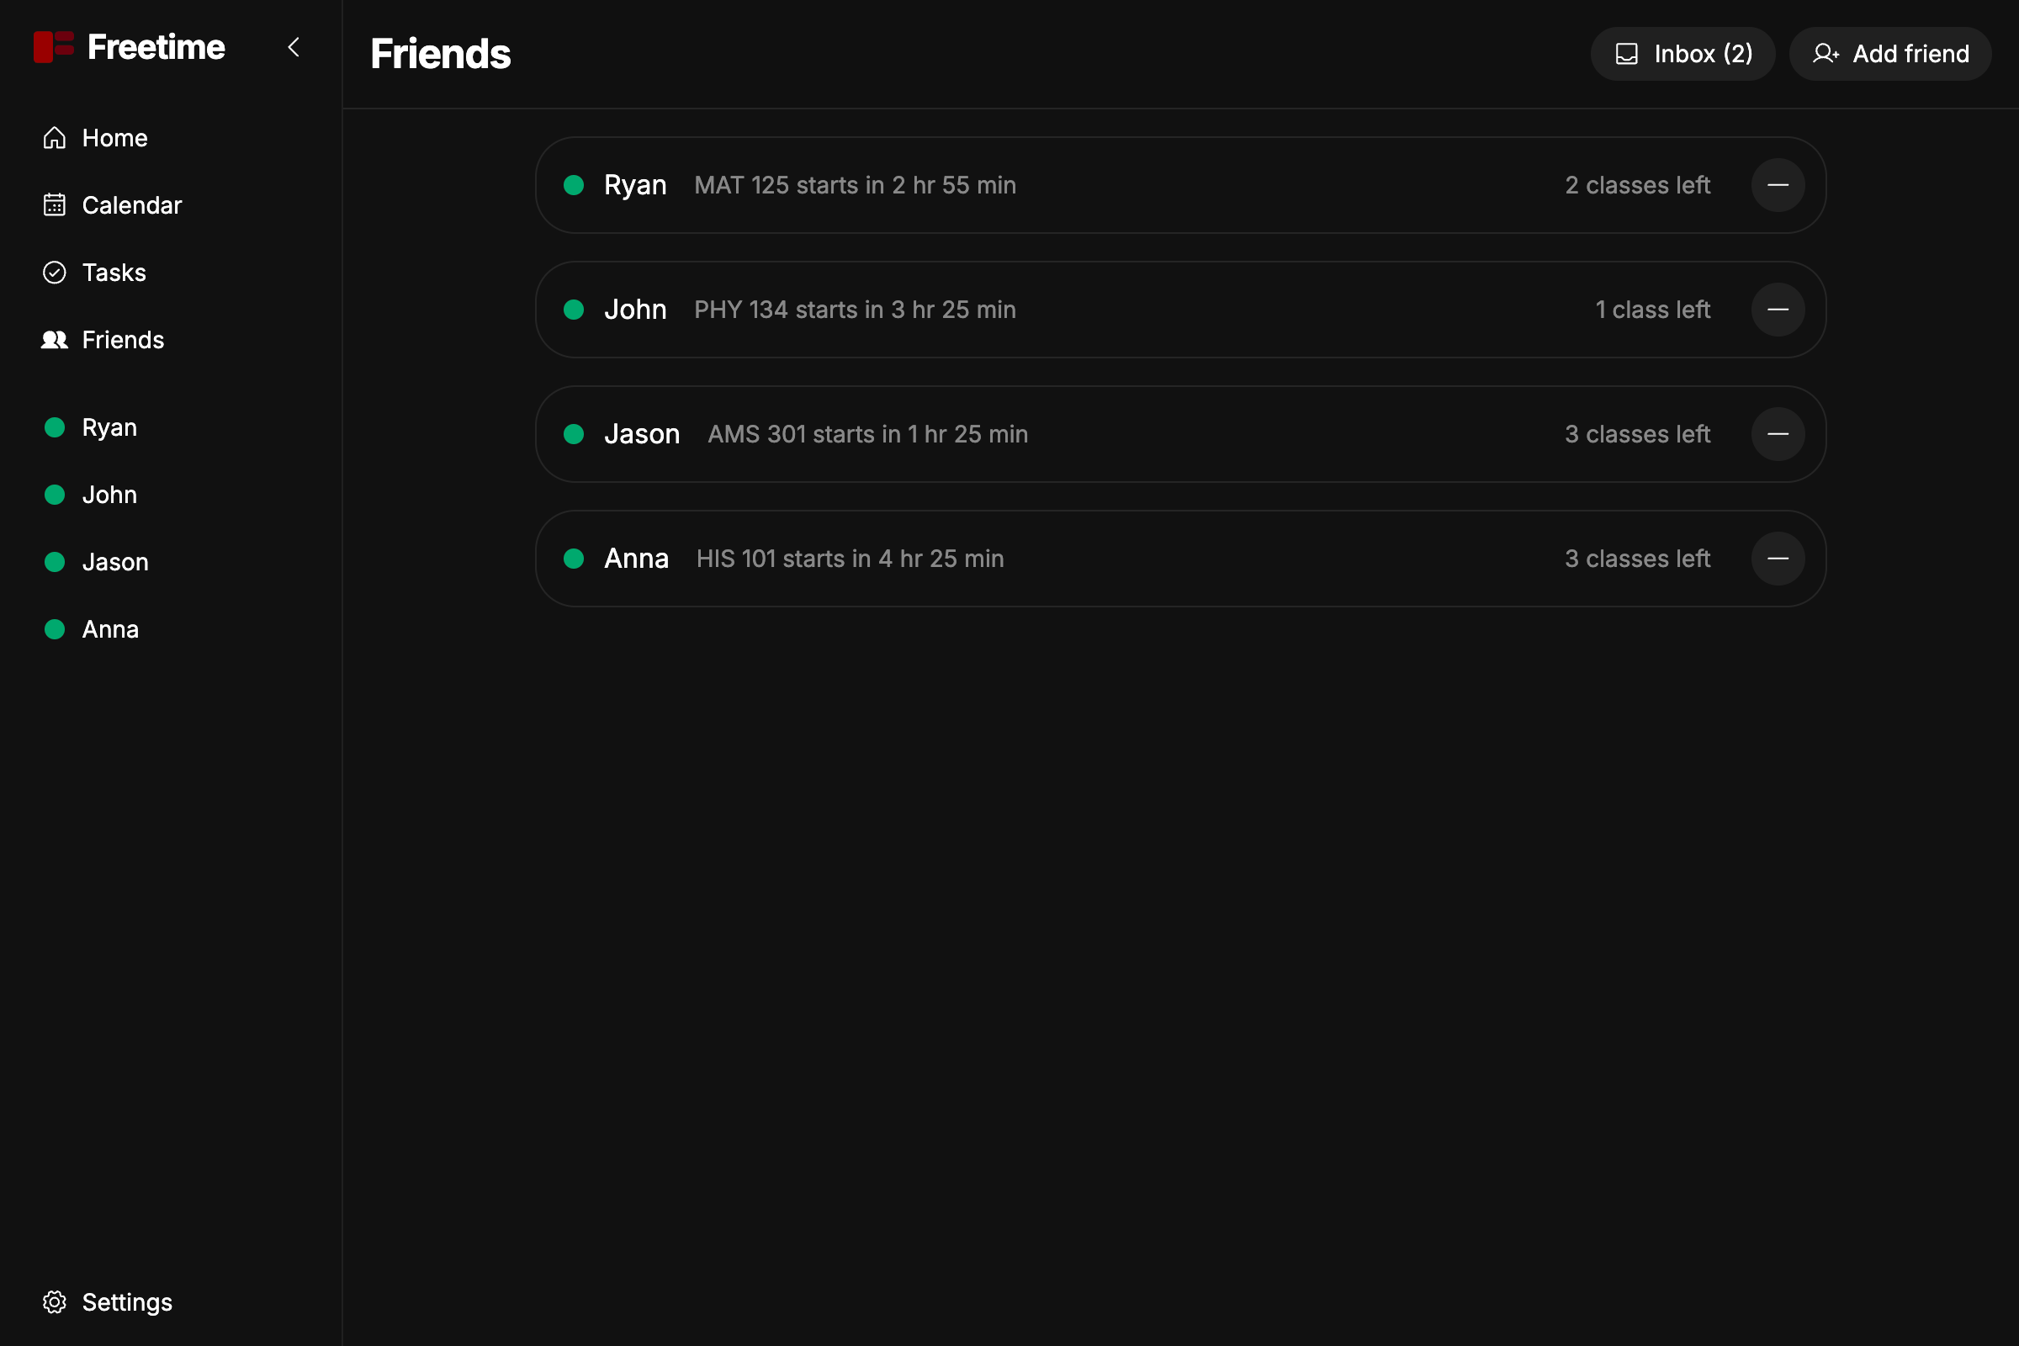Collapse the sidebar with the chevron
This screenshot has height=1346, width=2019.
click(293, 47)
